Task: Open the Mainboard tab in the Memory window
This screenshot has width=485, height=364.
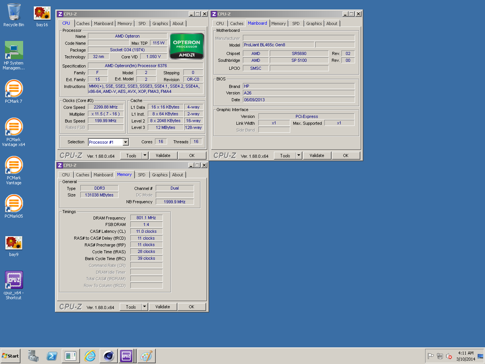Action: coord(103,175)
